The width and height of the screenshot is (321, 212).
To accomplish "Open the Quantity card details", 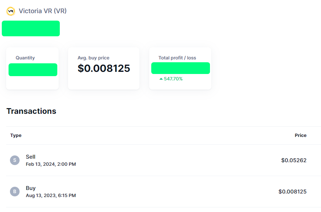I will [x=32, y=68].
